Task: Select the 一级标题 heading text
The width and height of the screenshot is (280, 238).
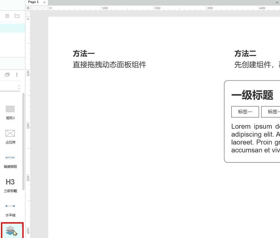Action: coord(252,96)
